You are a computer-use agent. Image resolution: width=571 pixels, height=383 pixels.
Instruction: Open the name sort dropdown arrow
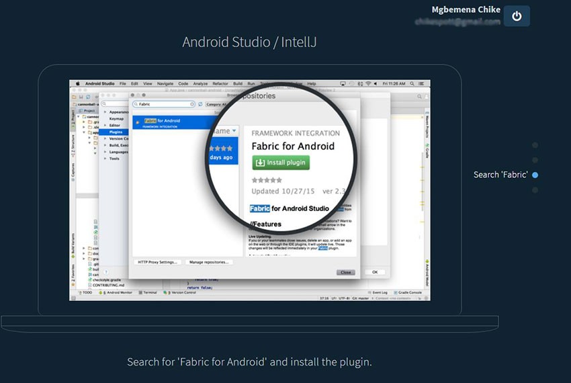(234, 130)
